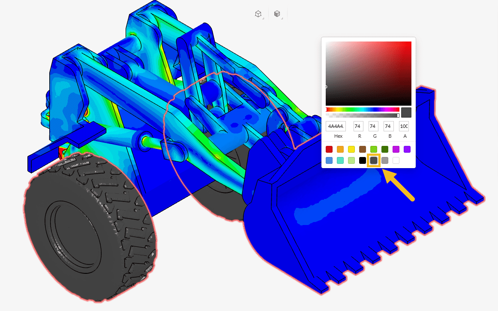Click the R channel value field

coord(358,126)
